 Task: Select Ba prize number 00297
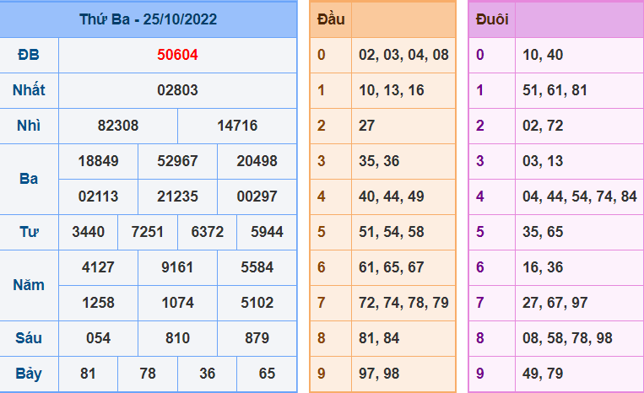pos(257,196)
